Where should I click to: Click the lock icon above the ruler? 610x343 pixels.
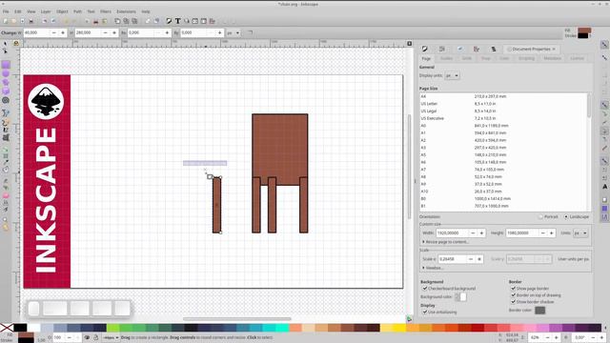[x=16, y=43]
